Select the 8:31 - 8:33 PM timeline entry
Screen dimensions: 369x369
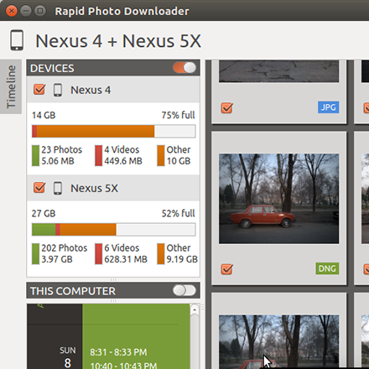click(118, 352)
